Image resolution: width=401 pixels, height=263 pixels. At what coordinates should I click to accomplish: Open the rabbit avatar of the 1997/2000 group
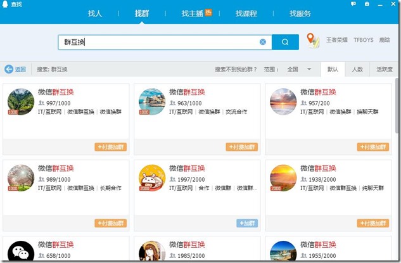[152, 177]
